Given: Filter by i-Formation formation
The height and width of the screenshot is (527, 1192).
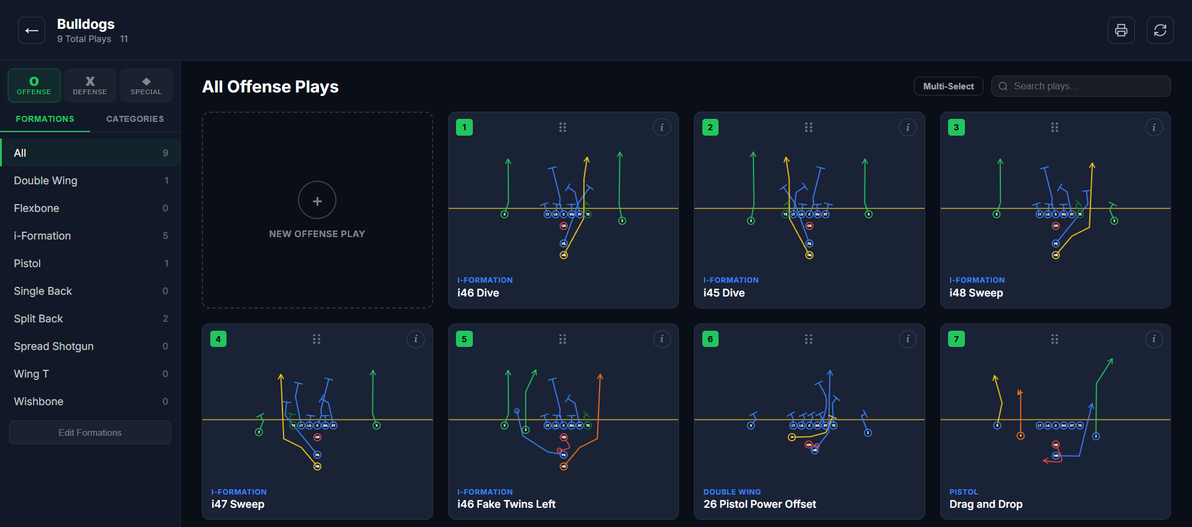Looking at the screenshot, I should (x=90, y=236).
